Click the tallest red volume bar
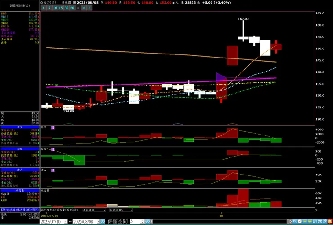Image resolution: width=333 pixels, height=225 pixels. pos(243,198)
